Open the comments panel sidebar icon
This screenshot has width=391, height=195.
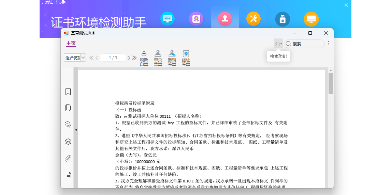click(x=68, y=125)
